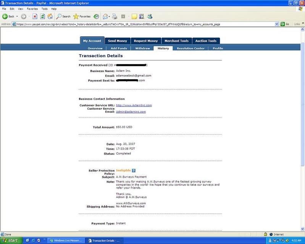Click the Admin@aclaminc.com email link
The height and width of the screenshot is (244, 305).
pos(131,112)
